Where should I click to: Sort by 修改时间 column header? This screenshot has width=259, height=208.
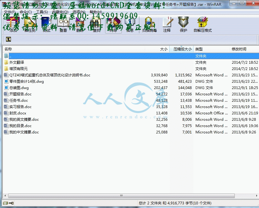click(244, 49)
